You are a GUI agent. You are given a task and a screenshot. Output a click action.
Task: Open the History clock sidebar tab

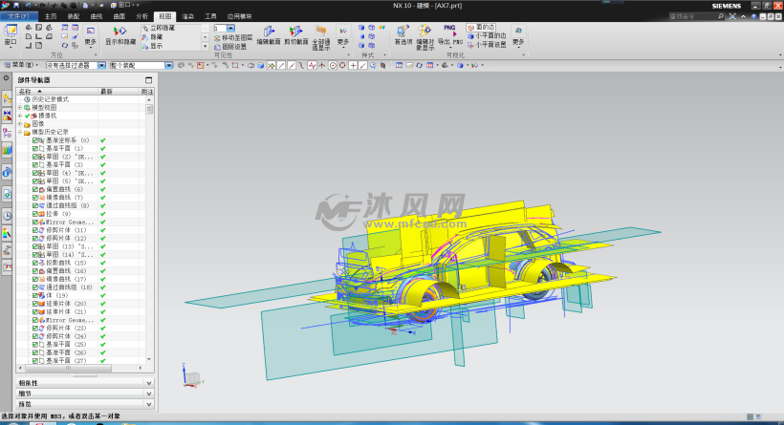click(7, 216)
